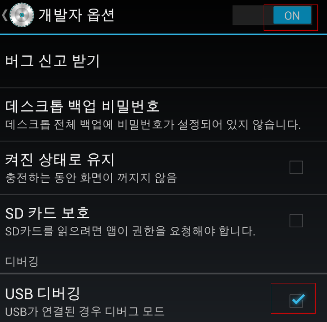Click the settings gear icon in the header
Screen dimensions: 327x322
22,15
